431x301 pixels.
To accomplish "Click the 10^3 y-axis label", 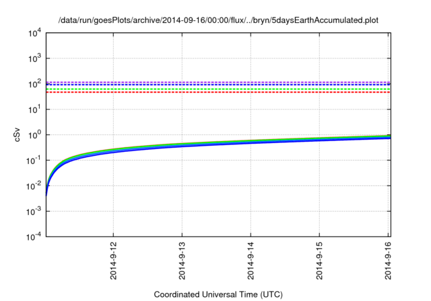I will pos(34,58).
